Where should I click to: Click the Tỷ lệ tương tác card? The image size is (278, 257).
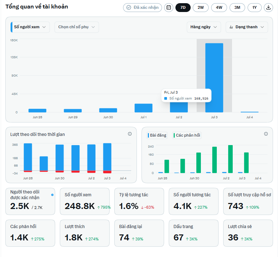[139, 202]
